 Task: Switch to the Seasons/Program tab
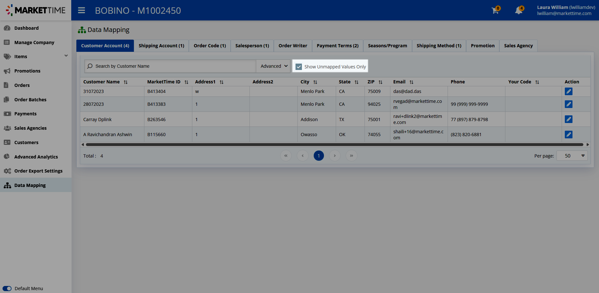388,46
